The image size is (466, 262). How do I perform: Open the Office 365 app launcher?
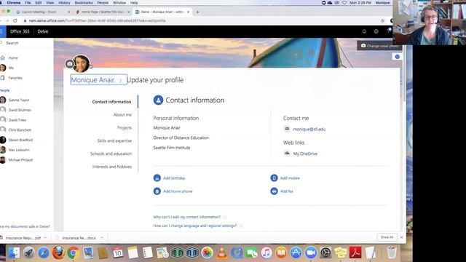click(1, 31)
